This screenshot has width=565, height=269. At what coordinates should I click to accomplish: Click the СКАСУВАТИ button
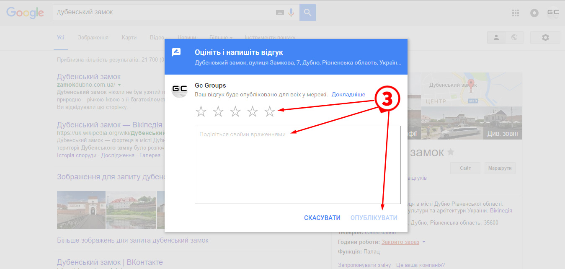(322, 218)
